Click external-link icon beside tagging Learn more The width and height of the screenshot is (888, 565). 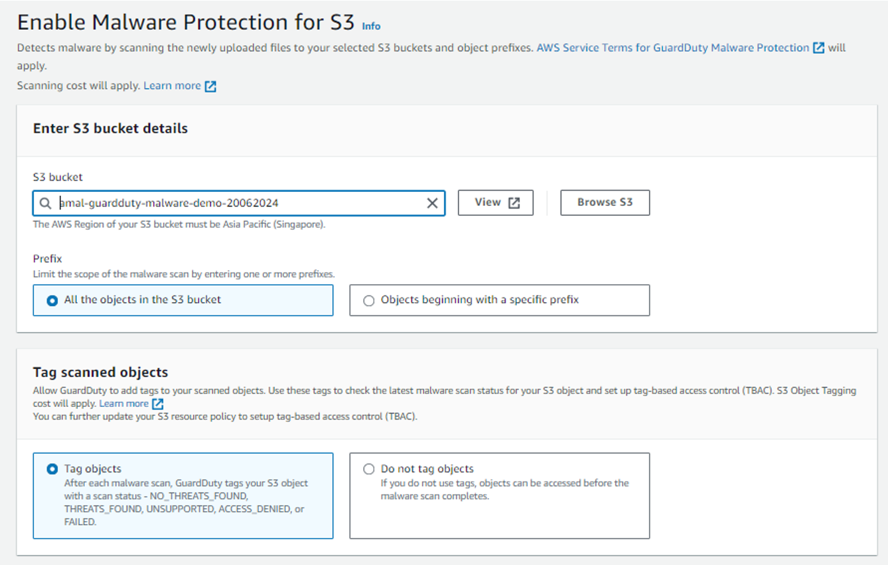(158, 404)
